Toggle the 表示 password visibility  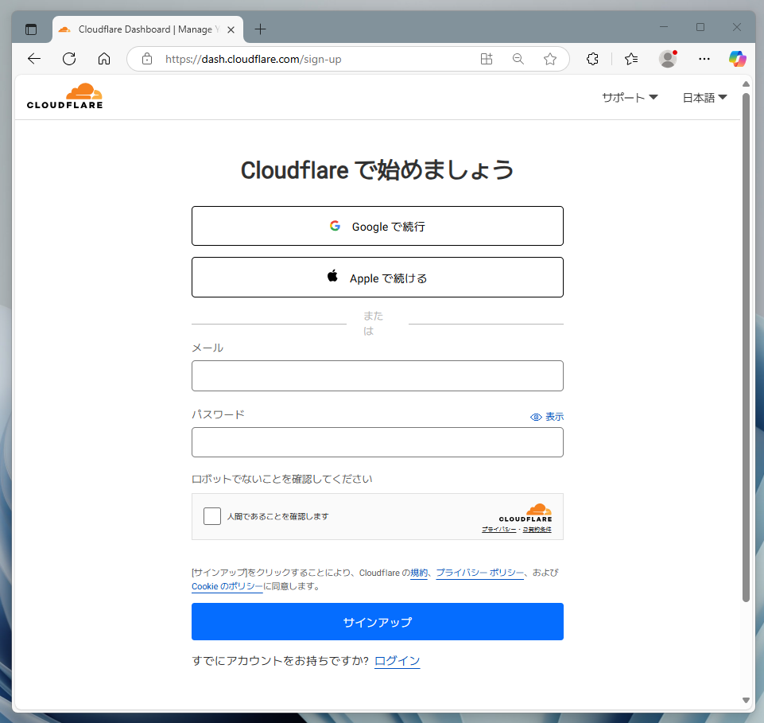(547, 417)
